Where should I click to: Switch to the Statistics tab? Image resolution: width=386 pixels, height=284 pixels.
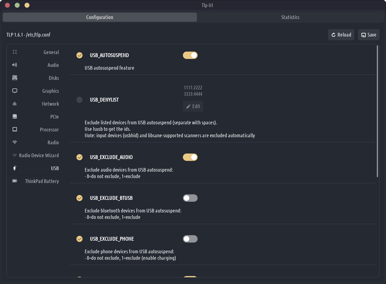[290, 17]
